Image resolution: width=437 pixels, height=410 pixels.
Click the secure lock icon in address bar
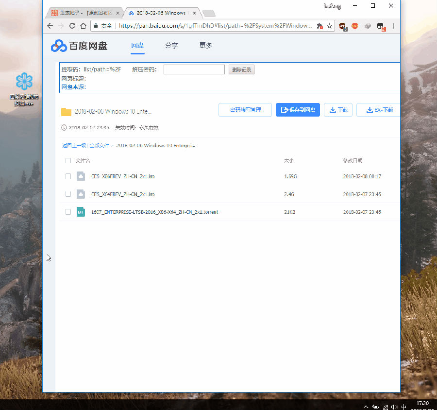coord(96,26)
